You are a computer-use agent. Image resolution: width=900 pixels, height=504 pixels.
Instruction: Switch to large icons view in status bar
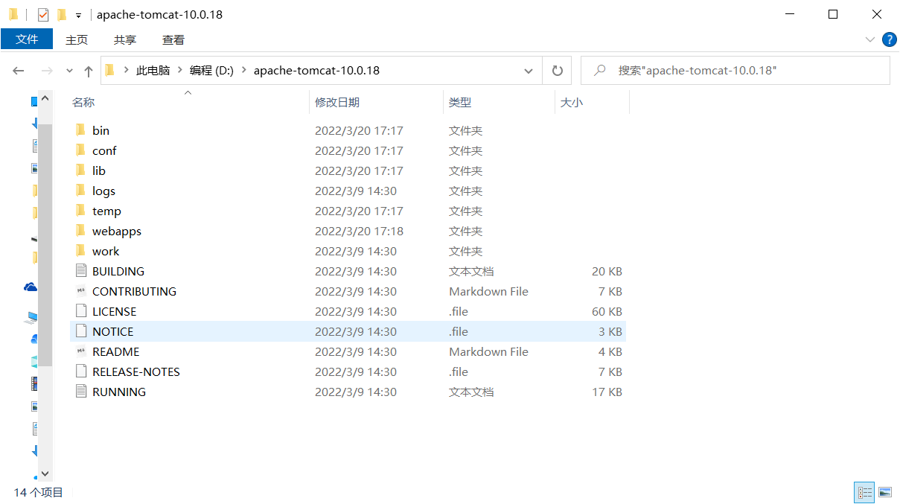point(884,492)
